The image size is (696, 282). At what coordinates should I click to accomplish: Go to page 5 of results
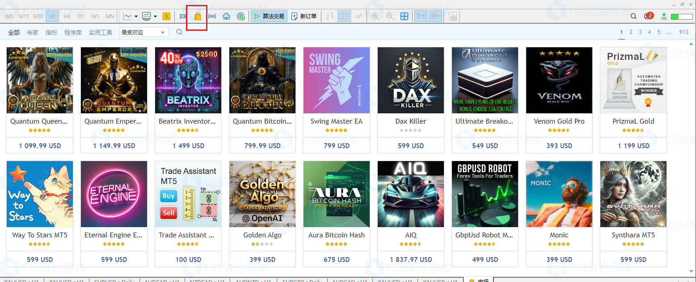[x=659, y=32]
